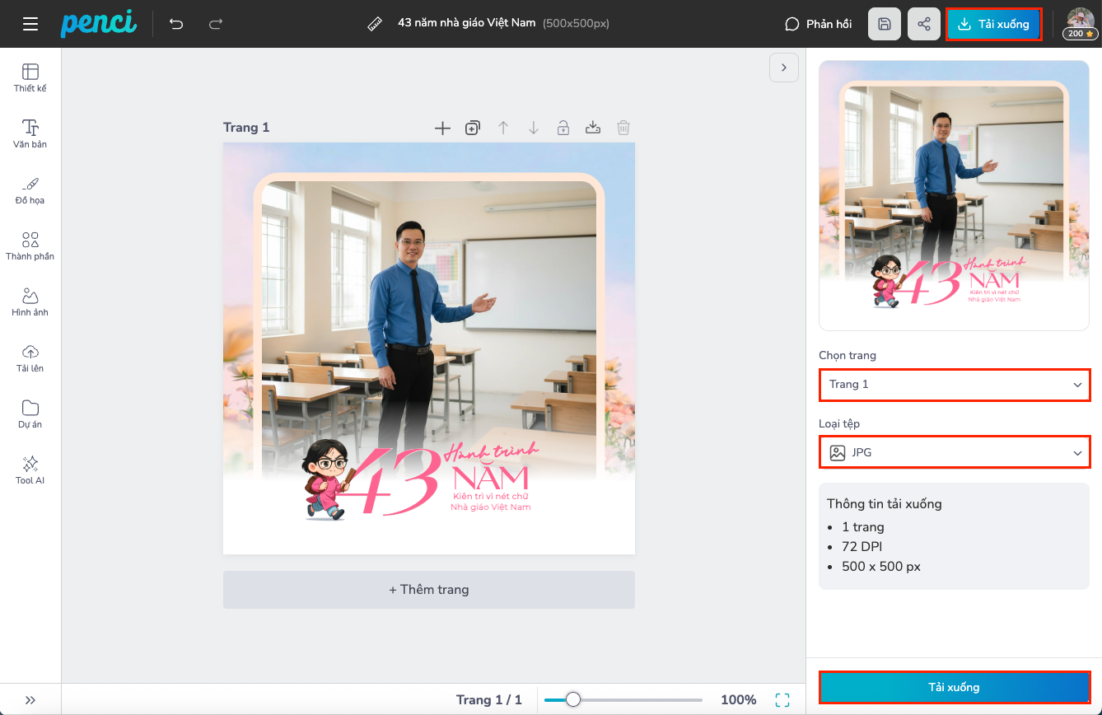Duplicate Trang 1 page icon
The width and height of the screenshot is (1102, 715).
coord(473,128)
